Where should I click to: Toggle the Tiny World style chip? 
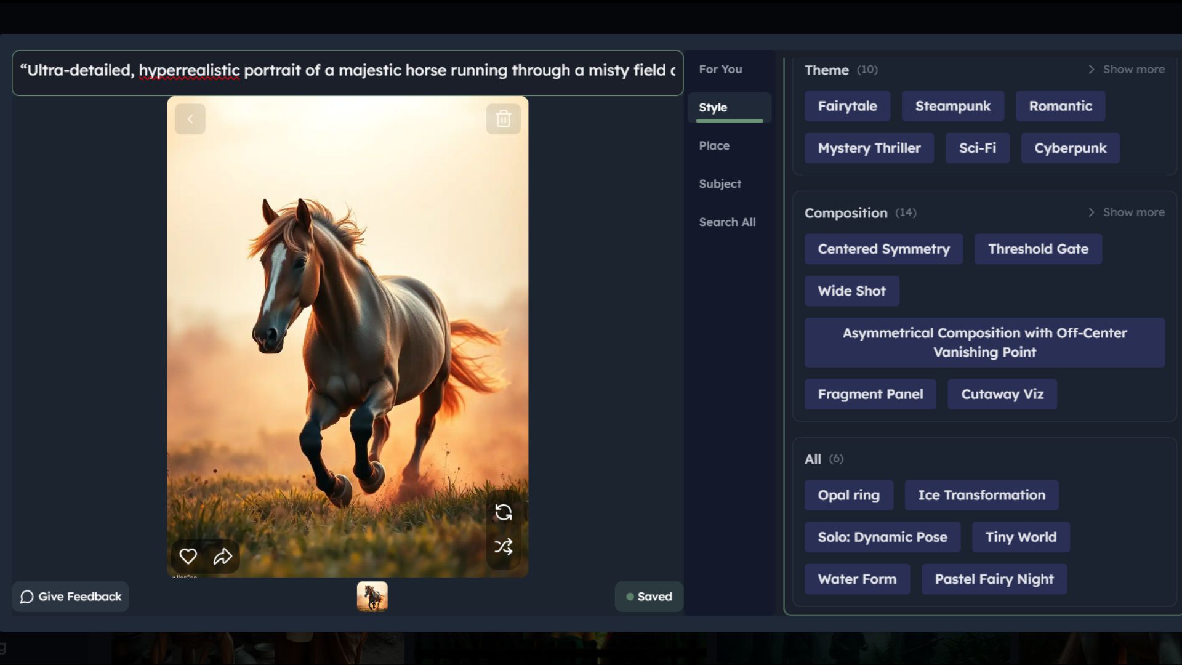(x=1021, y=537)
